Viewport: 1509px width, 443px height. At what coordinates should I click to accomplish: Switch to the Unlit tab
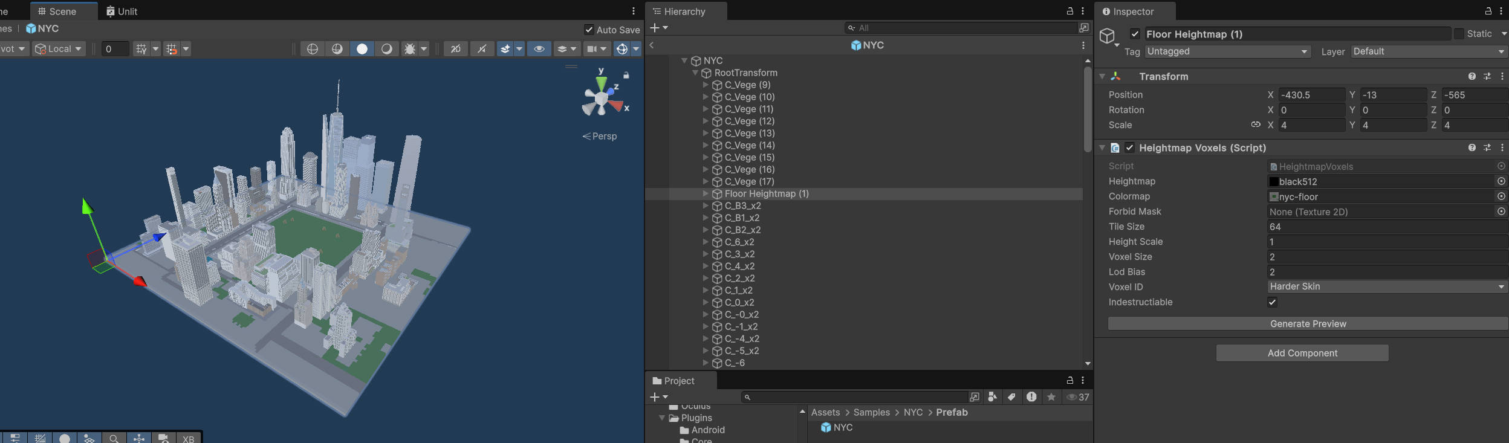(x=122, y=11)
